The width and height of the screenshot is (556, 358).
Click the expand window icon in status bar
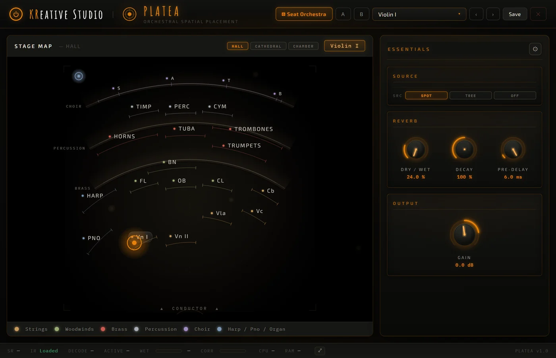tap(320, 350)
